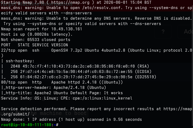Click the RSA hostkey fingerprint line
This screenshot has height=128, width=193.
80,66
